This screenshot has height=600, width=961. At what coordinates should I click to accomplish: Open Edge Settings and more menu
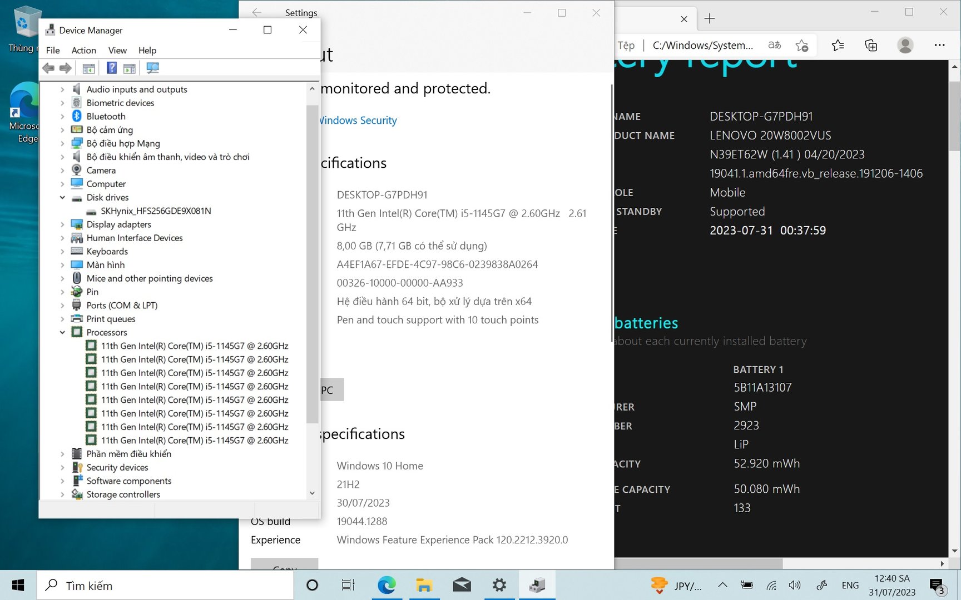[939, 46]
